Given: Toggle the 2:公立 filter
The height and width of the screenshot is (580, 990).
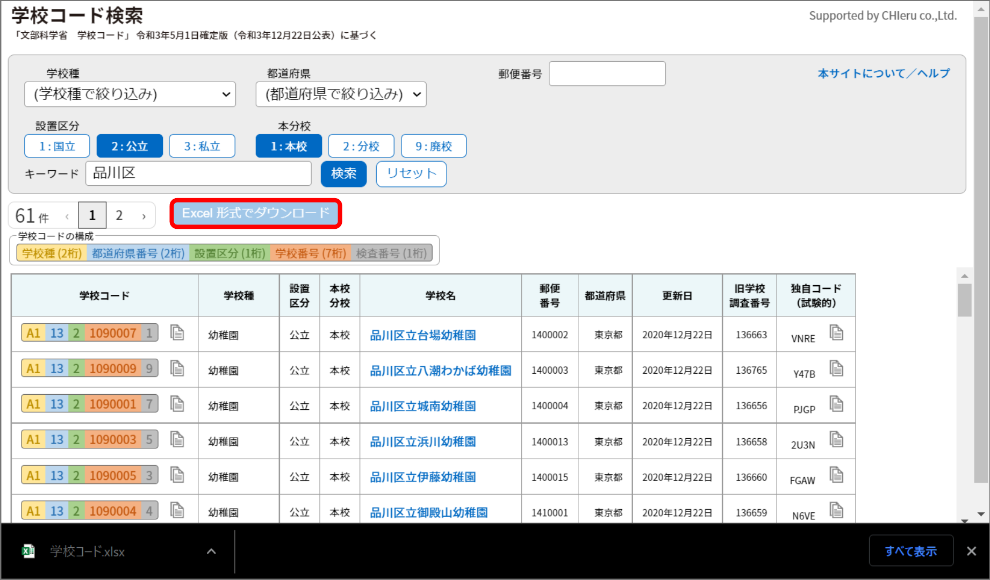Looking at the screenshot, I should point(130,146).
